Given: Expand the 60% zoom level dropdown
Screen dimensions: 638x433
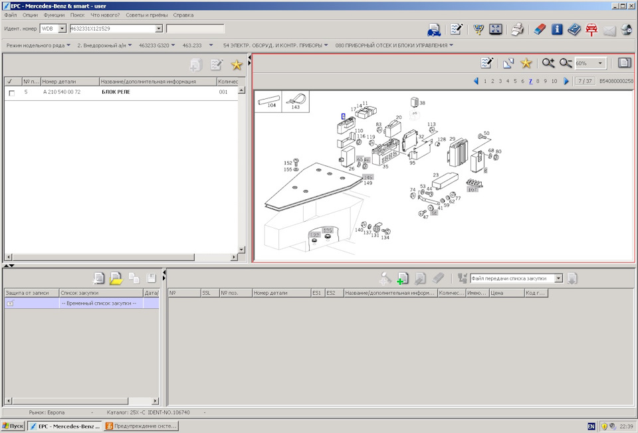Looking at the screenshot, I should [x=601, y=63].
